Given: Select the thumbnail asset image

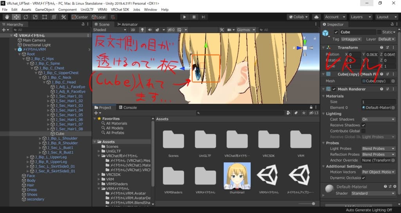Looking at the screenshot, I should tap(237, 176).
